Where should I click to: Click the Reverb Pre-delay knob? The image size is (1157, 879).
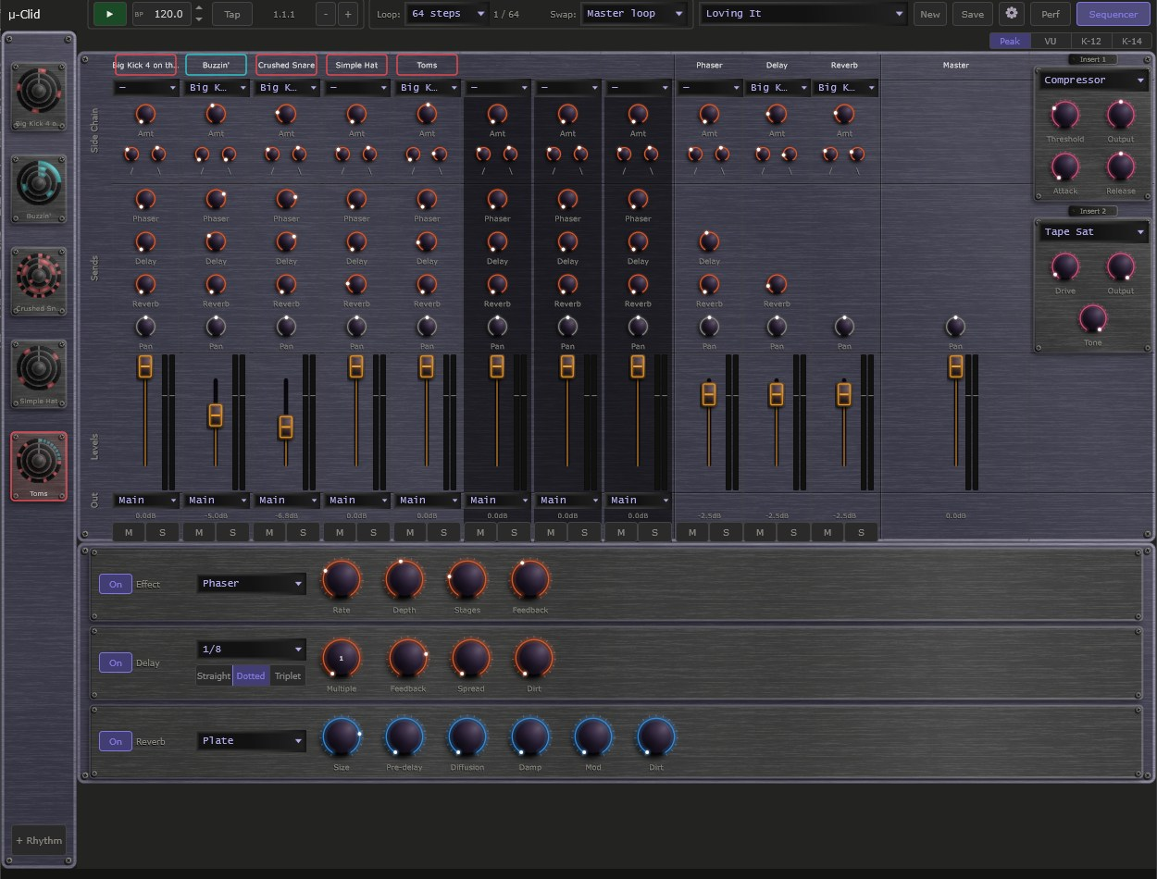pos(404,737)
